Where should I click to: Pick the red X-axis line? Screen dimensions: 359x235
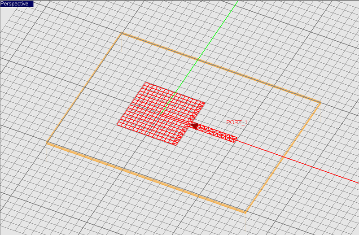(298, 162)
